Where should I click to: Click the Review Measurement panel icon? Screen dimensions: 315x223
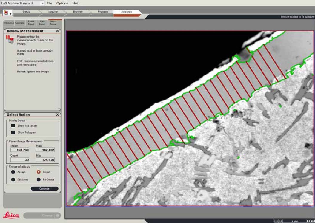point(10,39)
